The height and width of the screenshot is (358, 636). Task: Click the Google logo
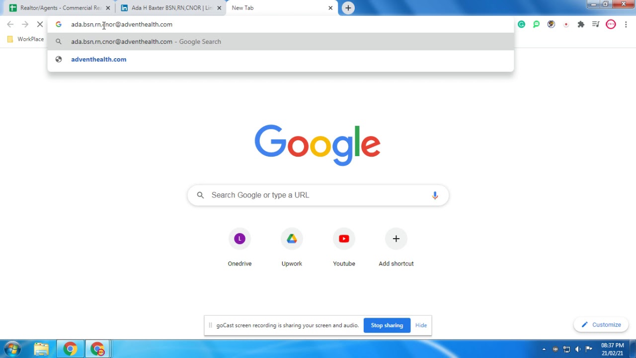pos(318,145)
